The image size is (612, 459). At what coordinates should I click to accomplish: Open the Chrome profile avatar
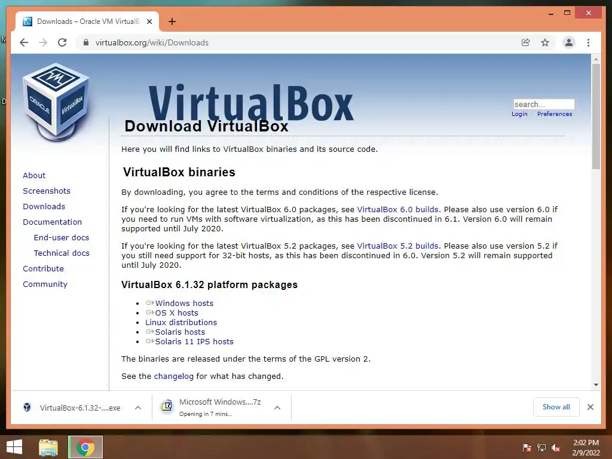point(569,42)
